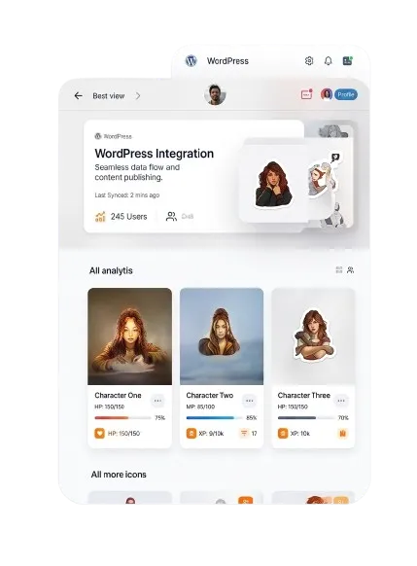
Task: Select the people view icon in All analytis
Action: (350, 270)
